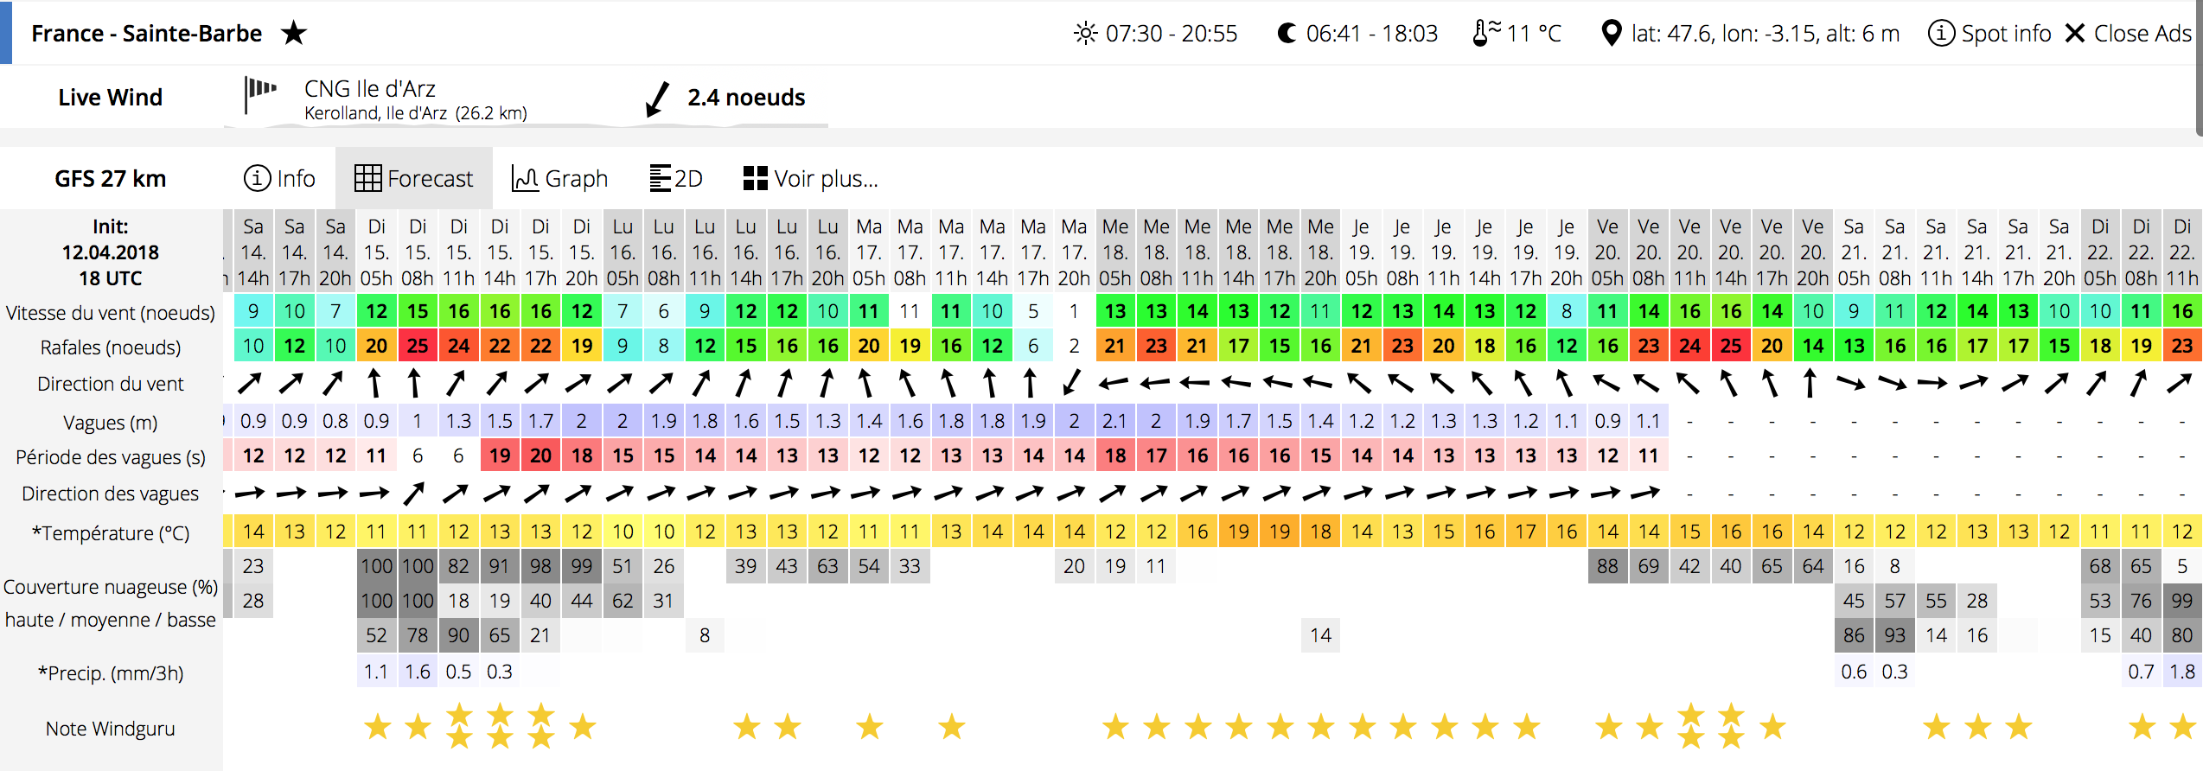The width and height of the screenshot is (2203, 771).
Task: Click red gust cell 25 Sunday 08h
Action: [418, 346]
